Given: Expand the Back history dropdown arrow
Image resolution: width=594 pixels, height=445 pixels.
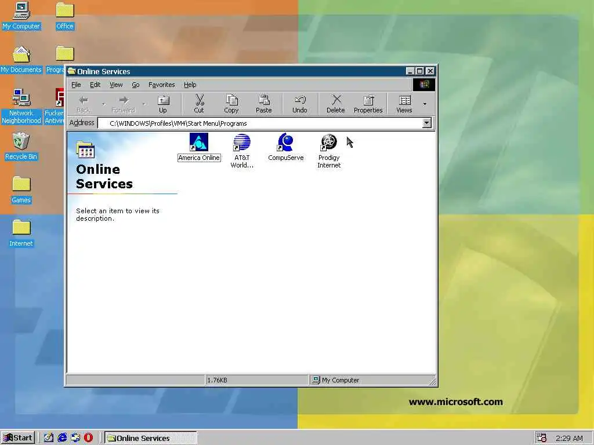Looking at the screenshot, I should coord(103,104).
